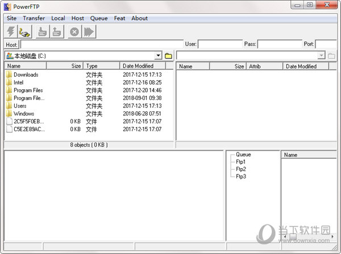
Task: Click the Host input field
Action: [102, 44]
